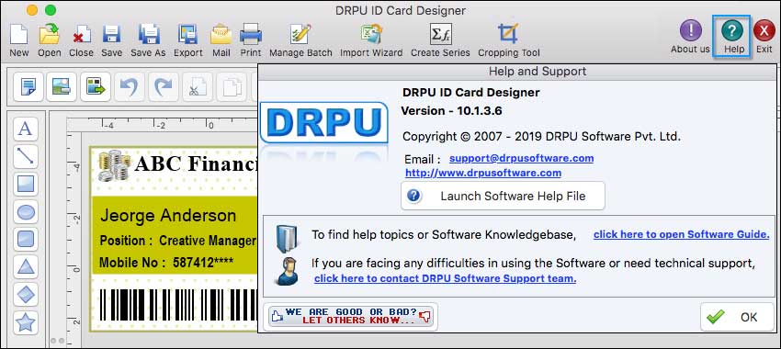Export the design via the Export icon

pyautogui.click(x=187, y=34)
